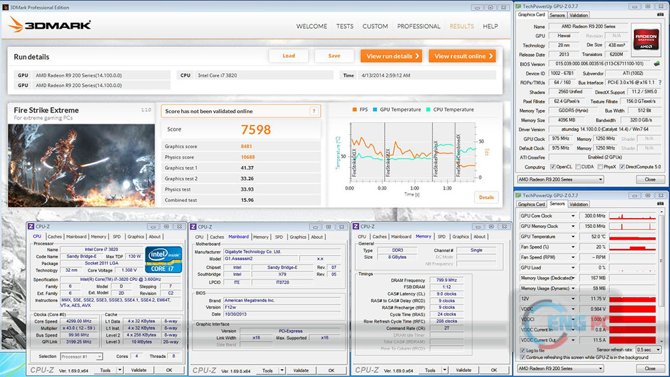Click the PROFESSIONAL menu in 3DMark
The image size is (670, 377).
(x=419, y=26)
